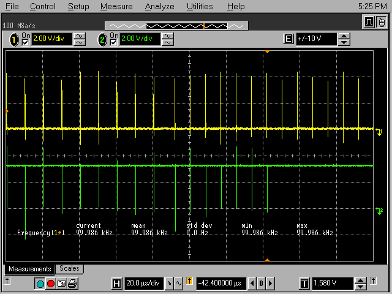The height and width of the screenshot is (294, 392).
Task: Click the external trigger E icon
Action: point(288,39)
